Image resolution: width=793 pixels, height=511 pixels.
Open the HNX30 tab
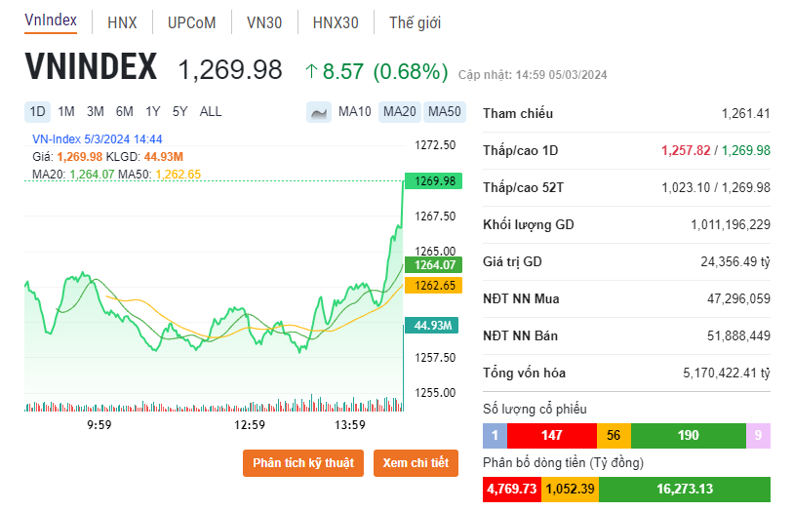point(336,22)
